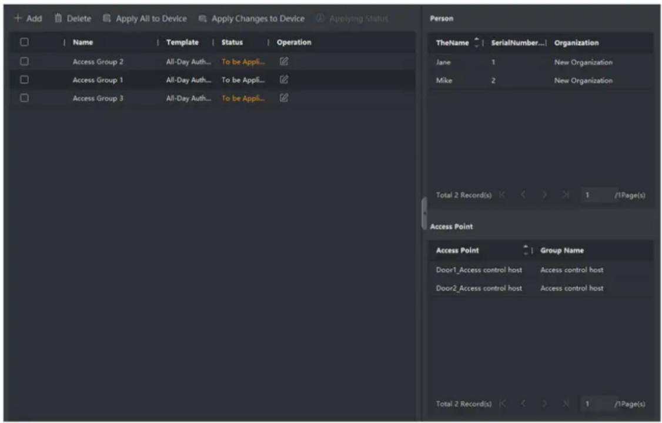Click the icon beside Applying Status
Viewport: 662px width, 423px height.
click(x=320, y=18)
